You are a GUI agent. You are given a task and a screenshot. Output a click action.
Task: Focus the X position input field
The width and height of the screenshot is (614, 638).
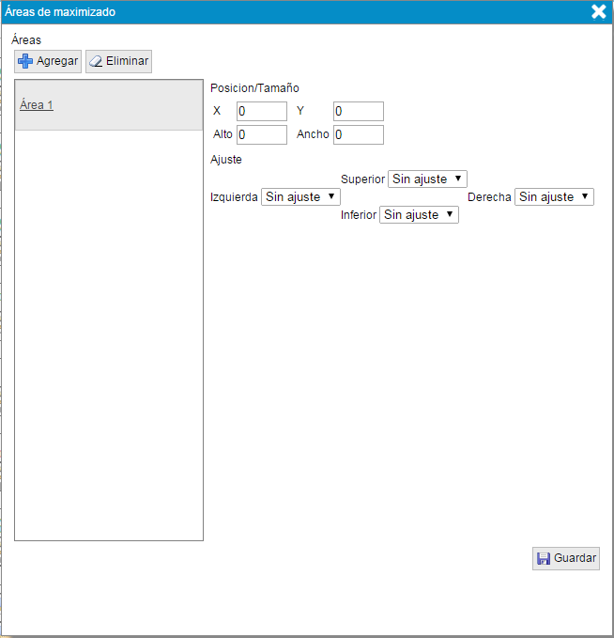click(262, 112)
